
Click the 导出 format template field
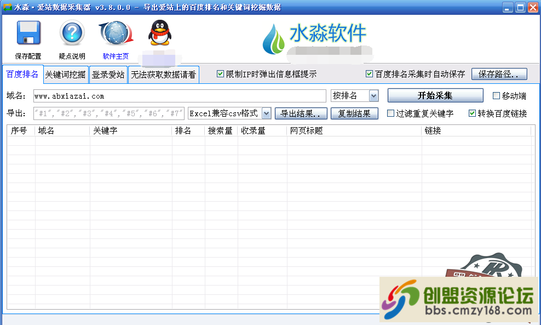coord(109,113)
